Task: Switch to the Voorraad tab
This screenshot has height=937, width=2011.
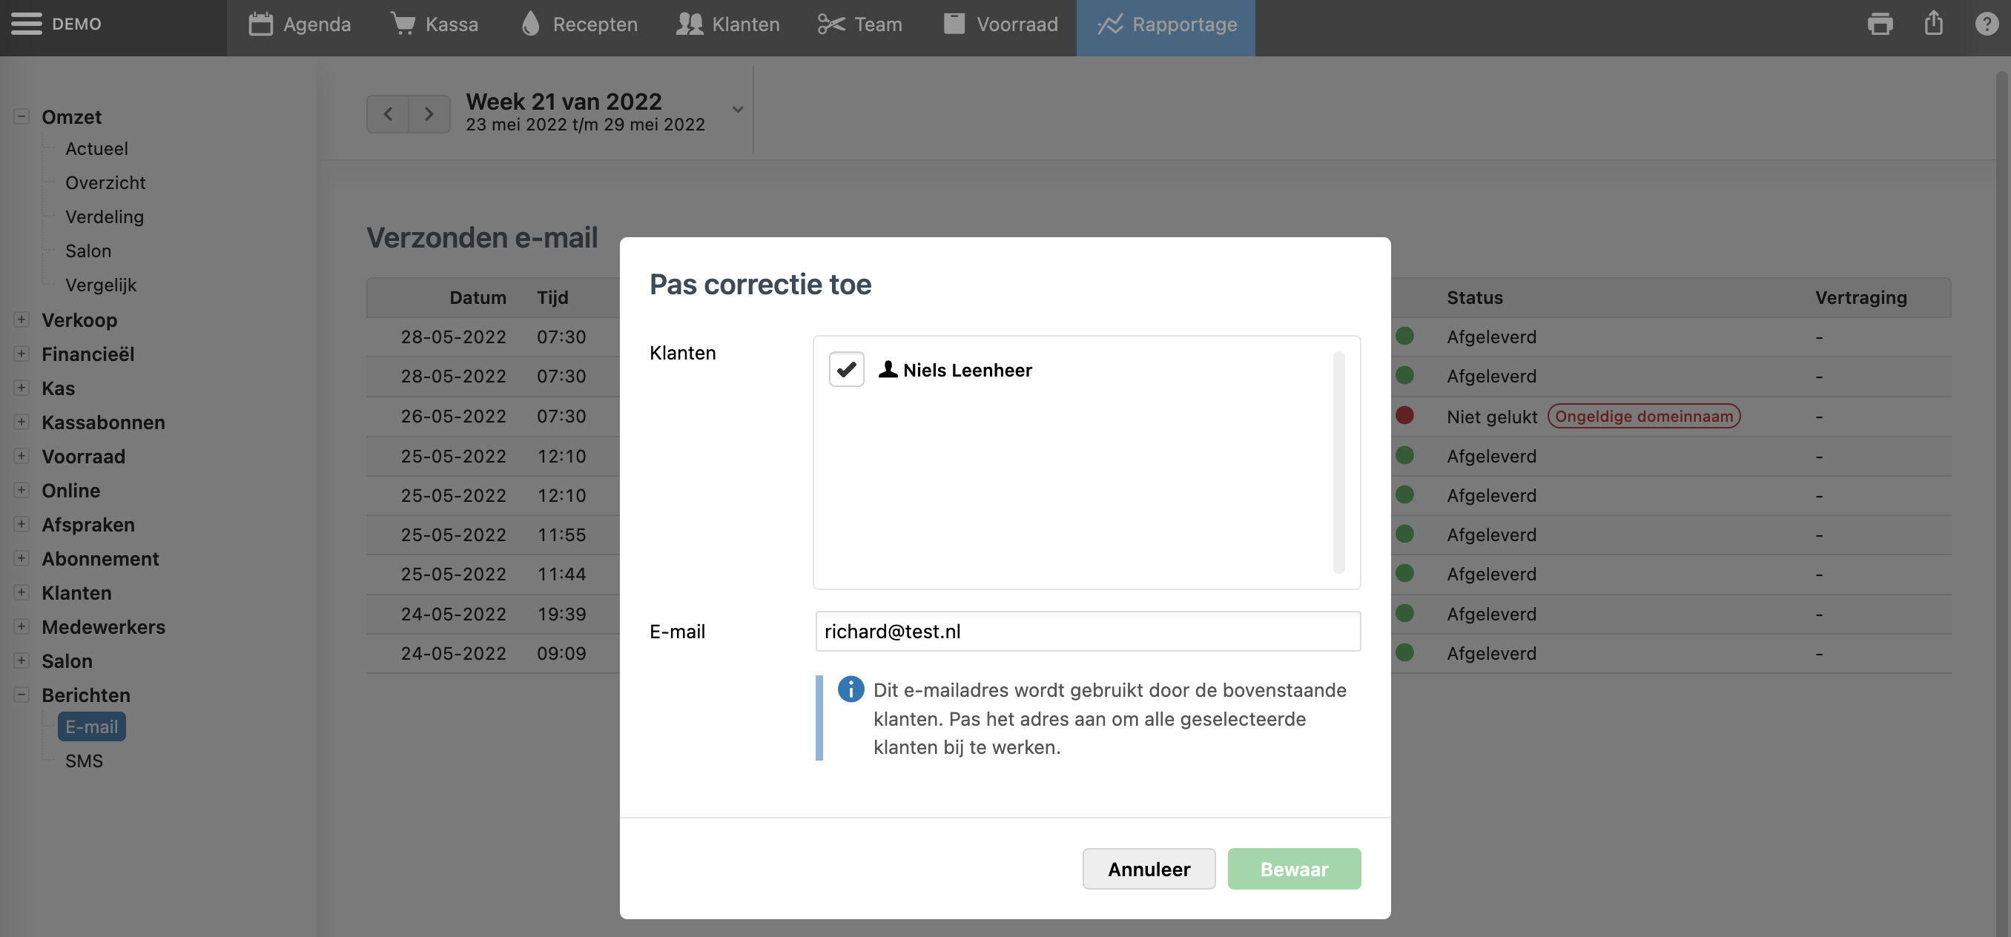Action: tap(1000, 24)
